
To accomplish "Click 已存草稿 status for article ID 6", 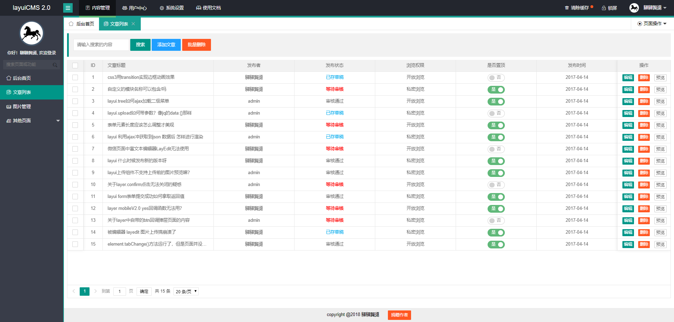I will pos(335,137).
